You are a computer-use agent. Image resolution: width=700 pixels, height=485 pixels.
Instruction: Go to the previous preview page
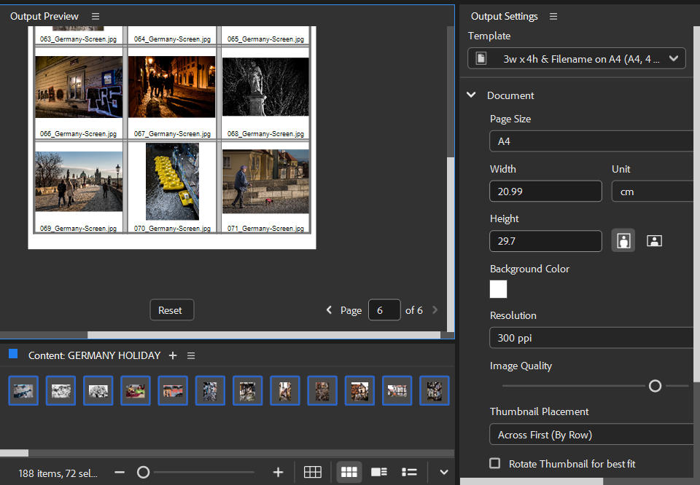pyautogui.click(x=329, y=310)
